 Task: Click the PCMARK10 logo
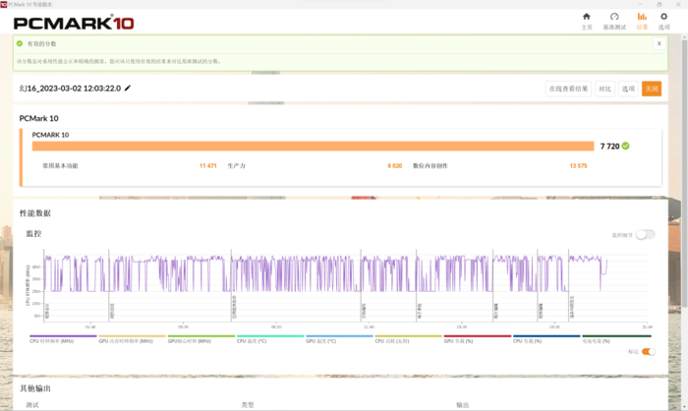tap(74, 22)
